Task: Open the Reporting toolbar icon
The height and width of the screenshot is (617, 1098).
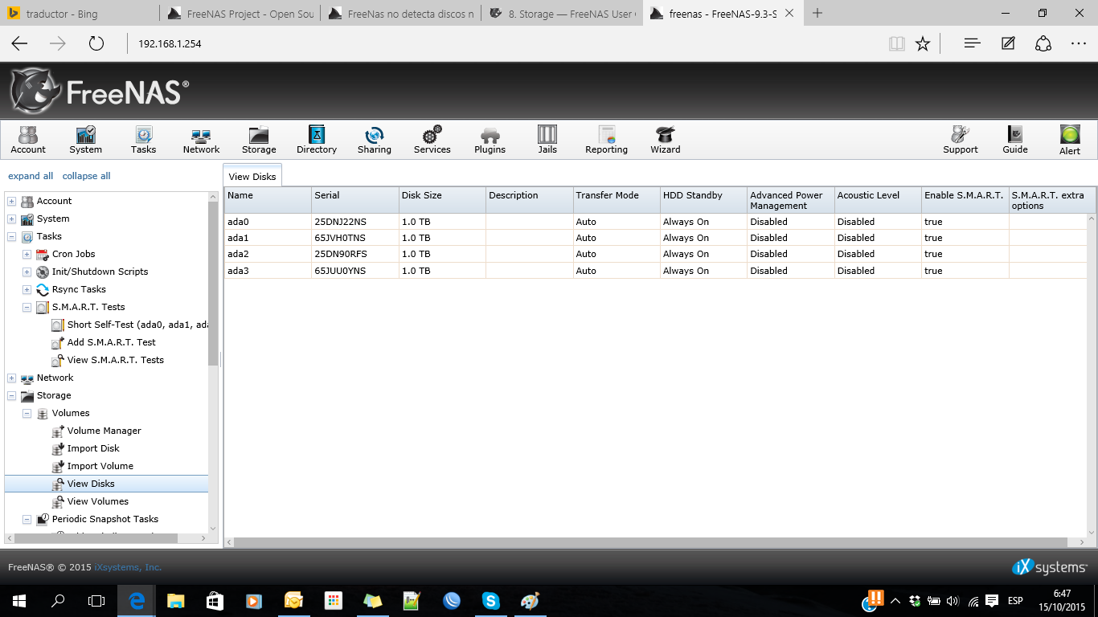Action: point(607,140)
